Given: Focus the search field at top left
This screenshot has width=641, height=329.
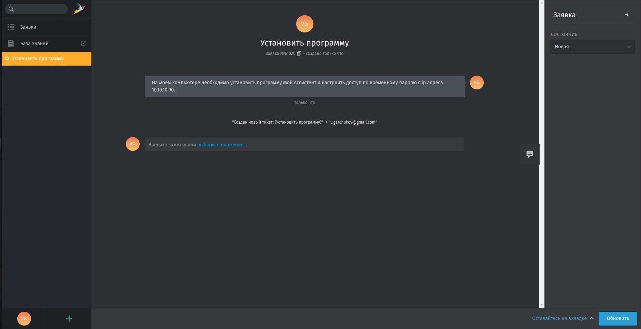Looking at the screenshot, I should (x=40, y=9).
